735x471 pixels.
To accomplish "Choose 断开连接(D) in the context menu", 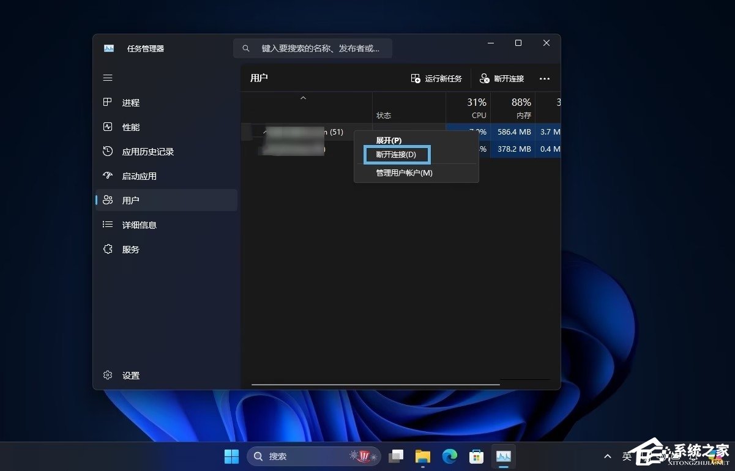I will tap(397, 155).
